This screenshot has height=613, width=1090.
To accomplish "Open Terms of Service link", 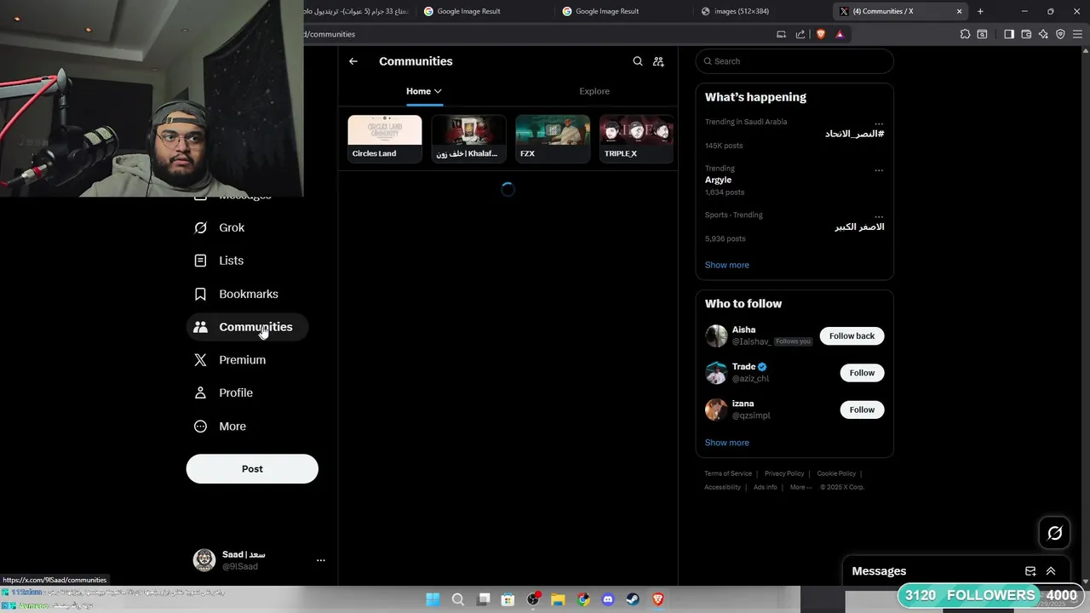I will [728, 473].
